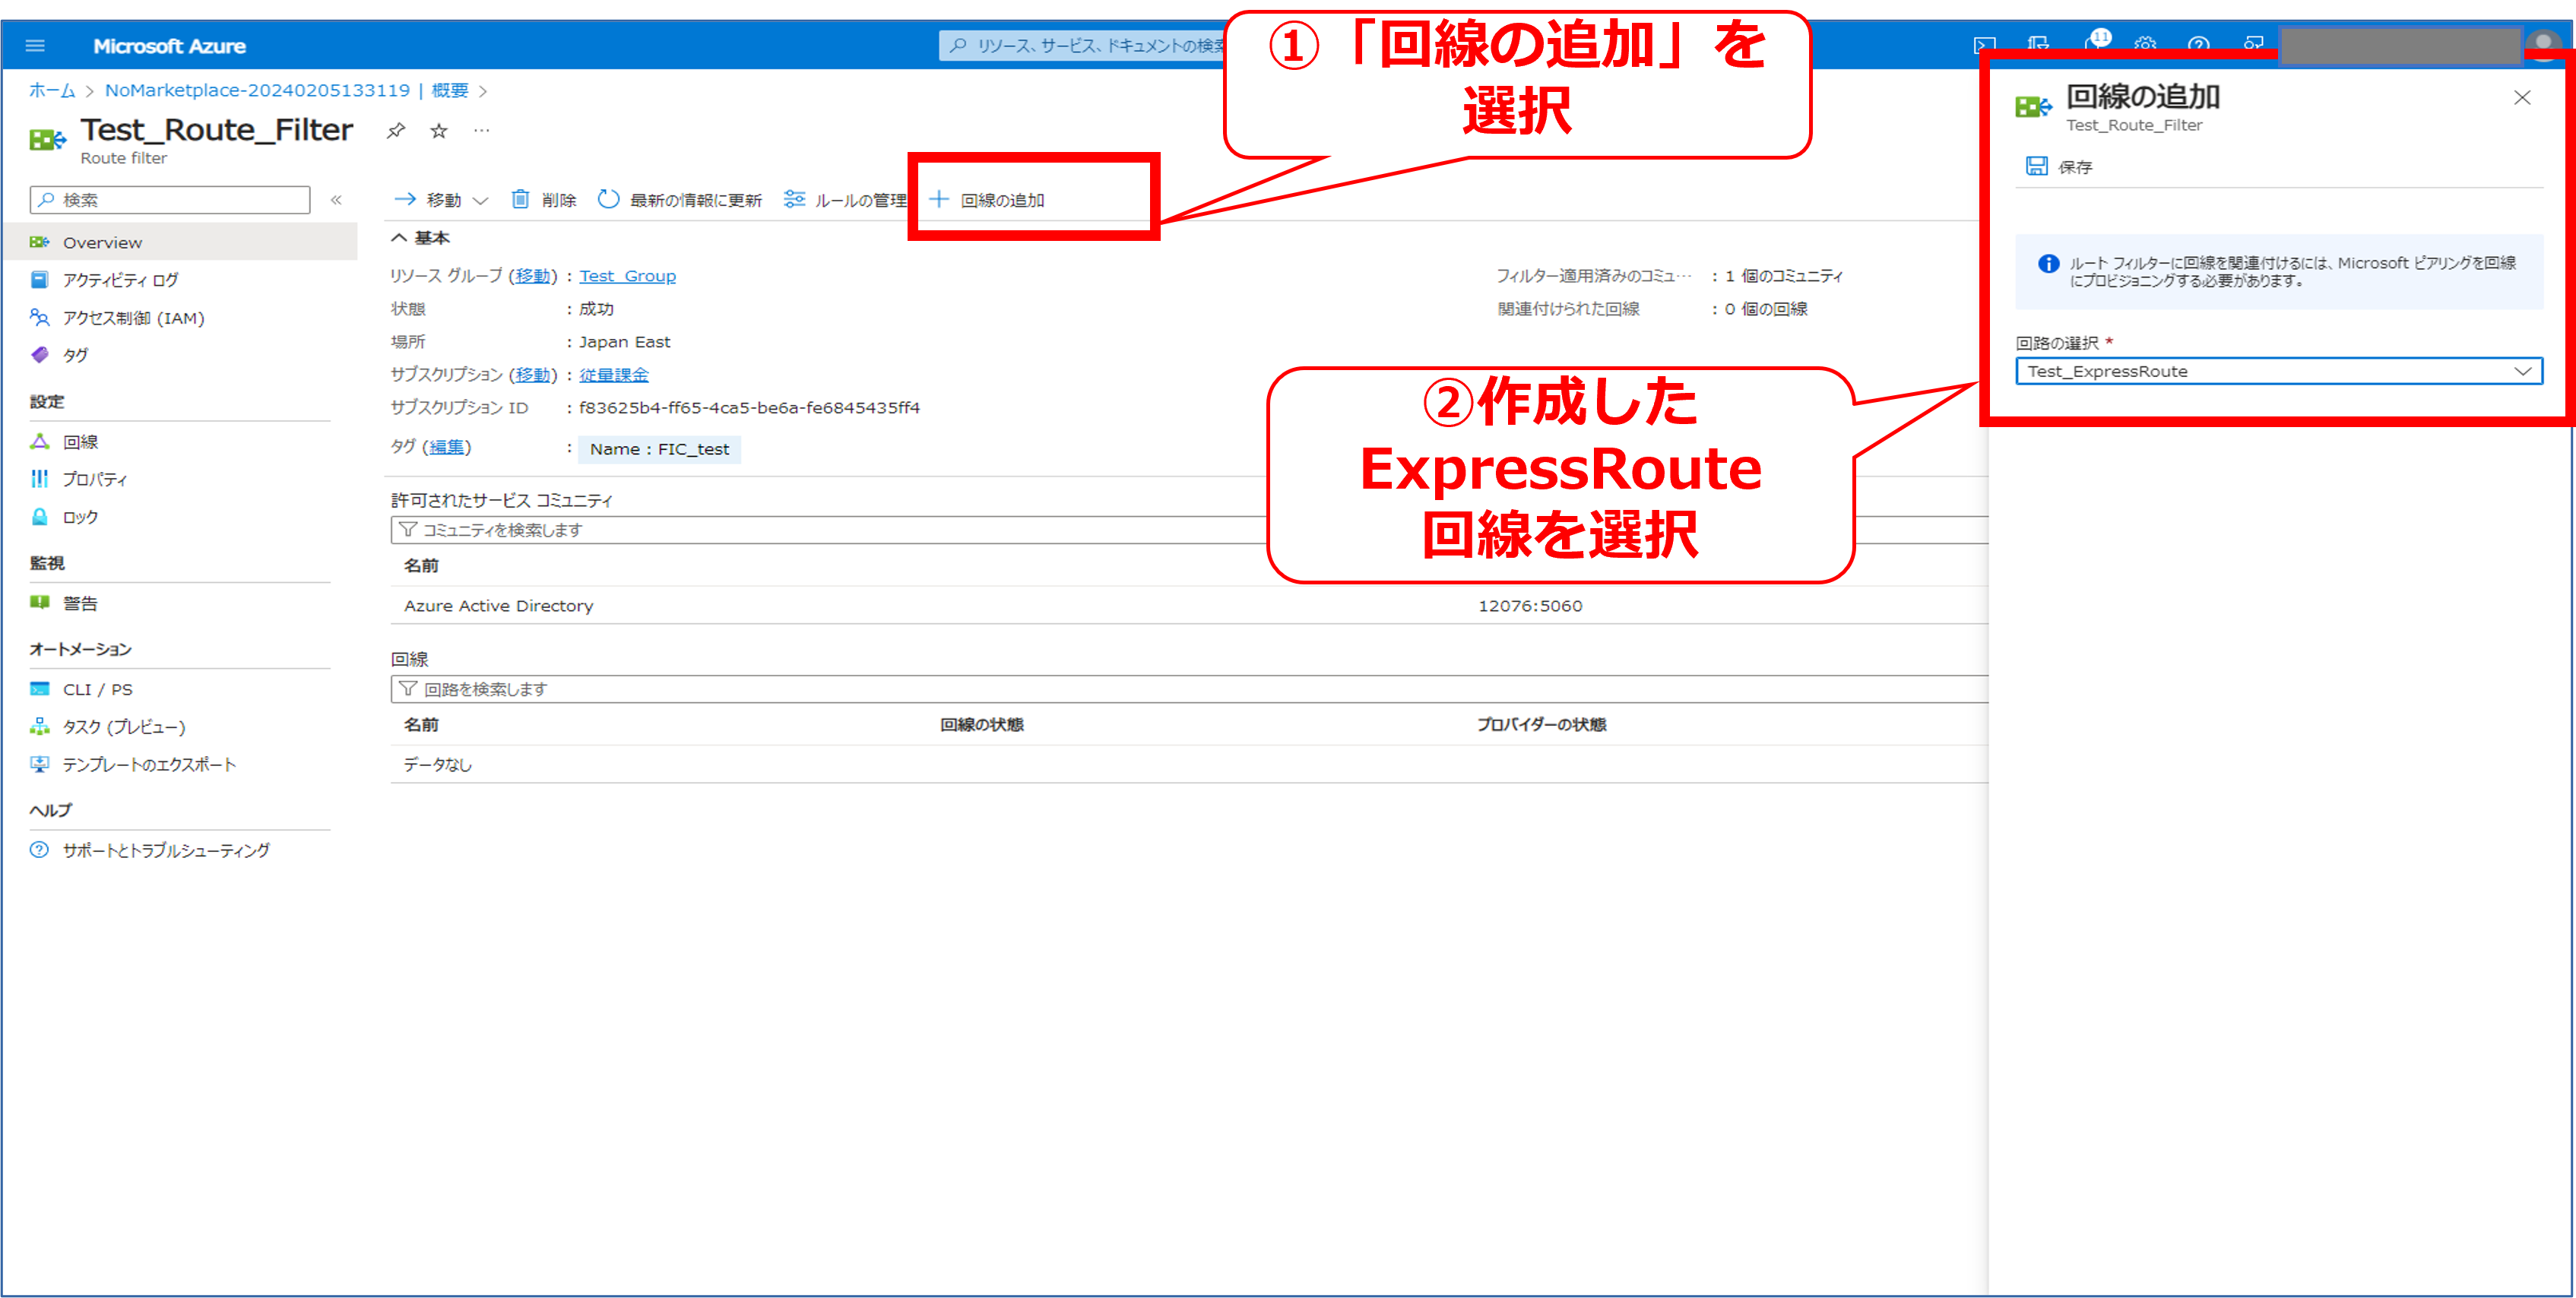Open the Test_Group resource group link

[x=627, y=276]
